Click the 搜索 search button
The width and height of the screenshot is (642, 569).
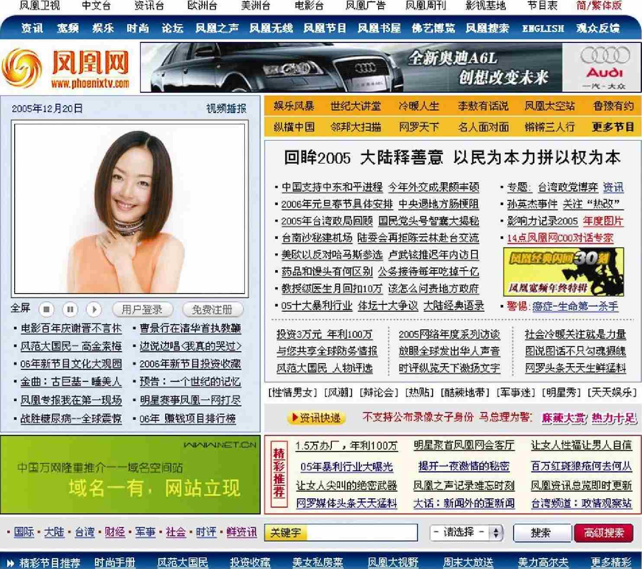(x=542, y=533)
